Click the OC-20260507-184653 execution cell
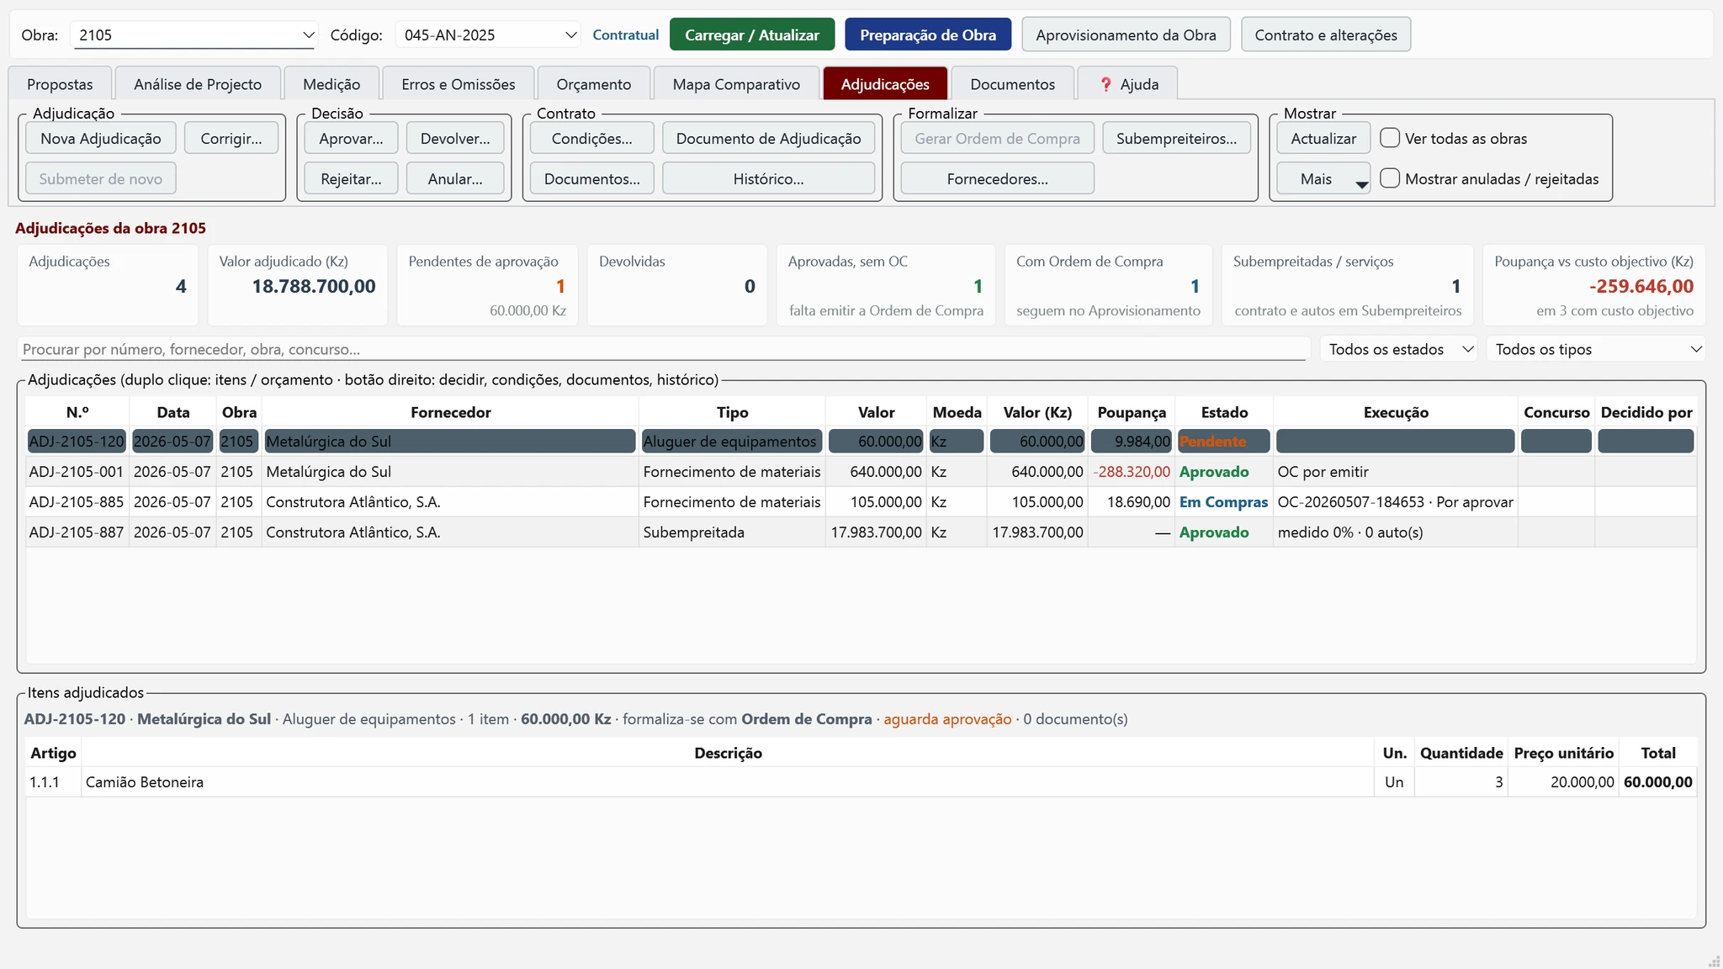 click(1395, 502)
